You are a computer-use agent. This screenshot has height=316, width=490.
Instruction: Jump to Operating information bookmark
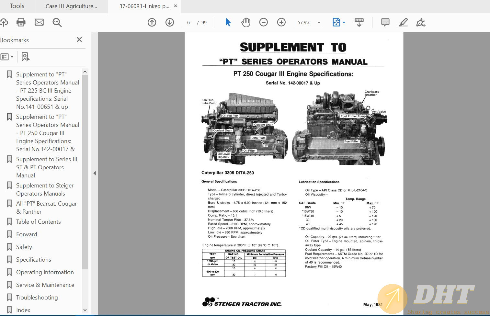point(45,272)
